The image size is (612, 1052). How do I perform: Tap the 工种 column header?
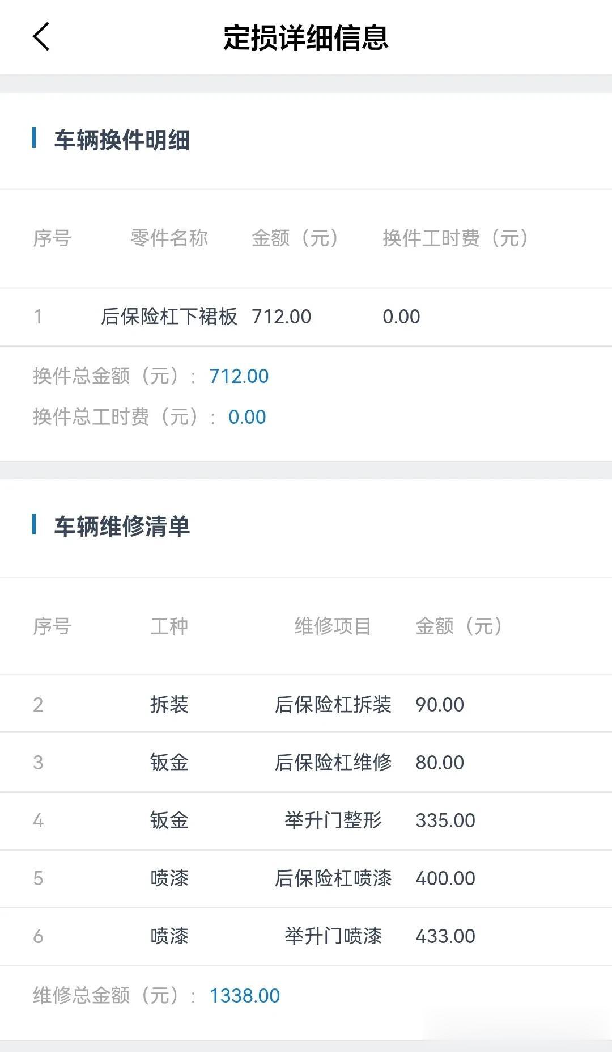(x=169, y=626)
